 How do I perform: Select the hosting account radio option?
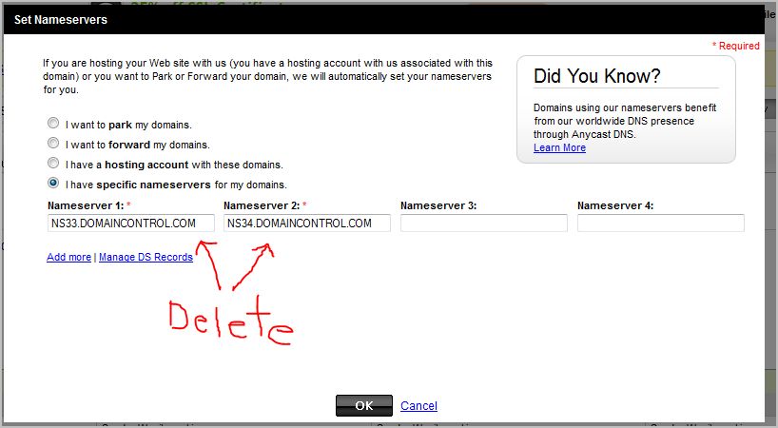pyautogui.click(x=53, y=165)
